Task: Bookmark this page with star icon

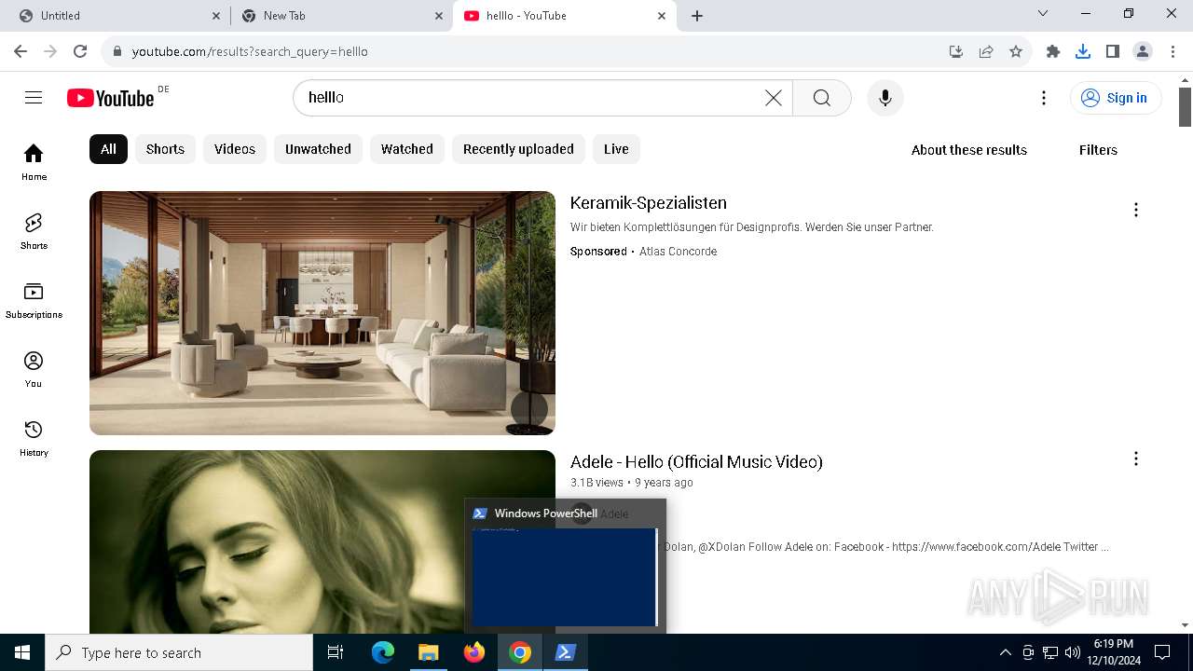Action: pos(1016,51)
